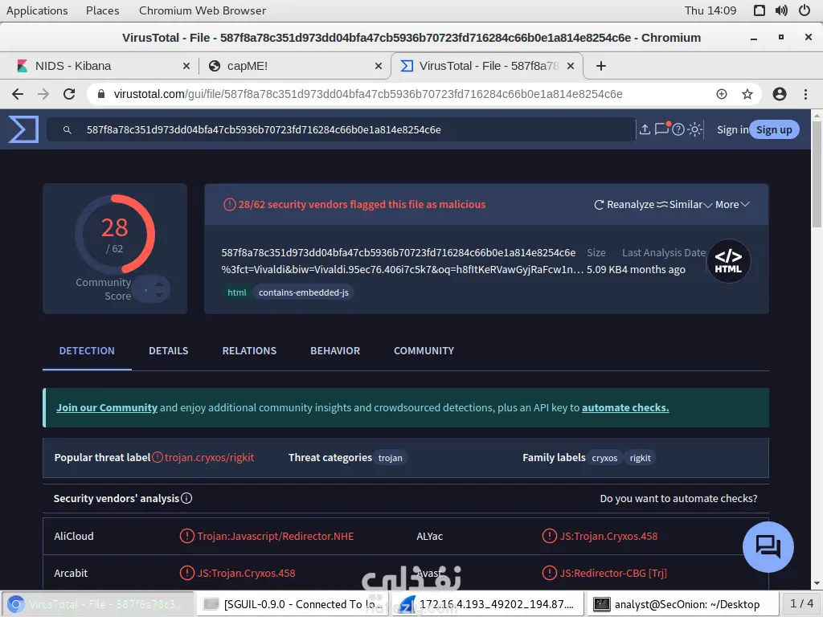The width and height of the screenshot is (823, 617).
Task: Click the Sign in link
Action: 733,129
